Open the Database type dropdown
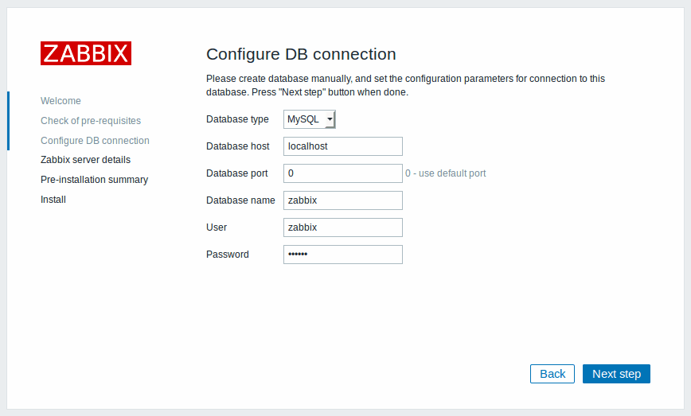The width and height of the screenshot is (691, 416). (x=310, y=119)
